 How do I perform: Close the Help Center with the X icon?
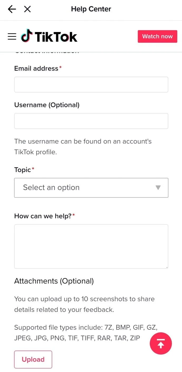(x=27, y=9)
